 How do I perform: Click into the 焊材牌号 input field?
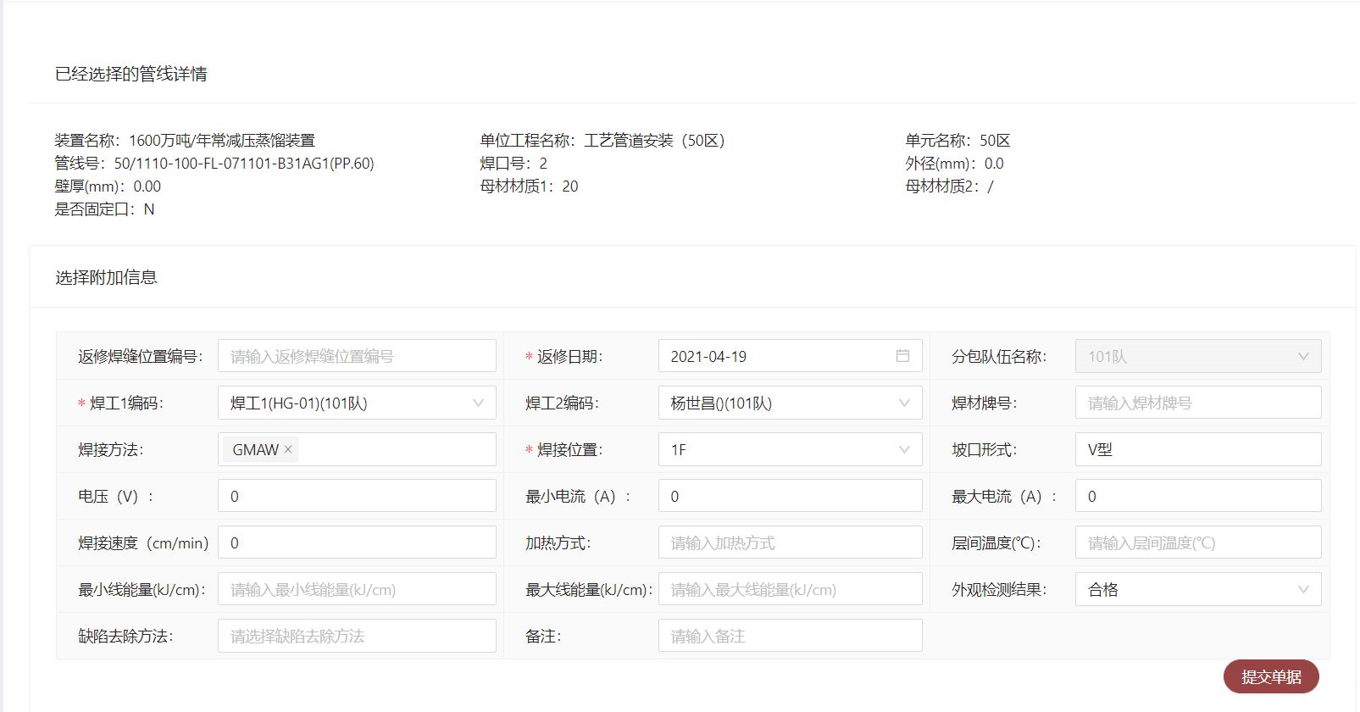pyautogui.click(x=1198, y=403)
